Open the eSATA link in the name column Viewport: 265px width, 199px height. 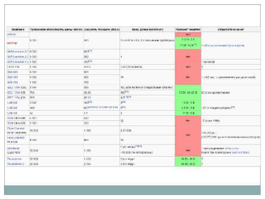click(x=11, y=35)
